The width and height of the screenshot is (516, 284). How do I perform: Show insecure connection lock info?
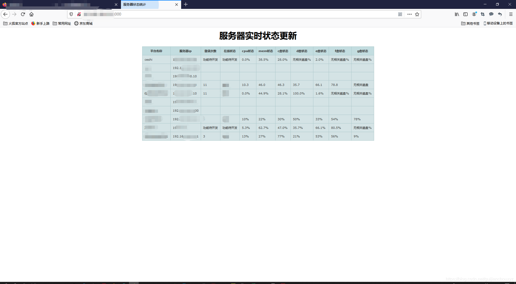tap(79, 14)
